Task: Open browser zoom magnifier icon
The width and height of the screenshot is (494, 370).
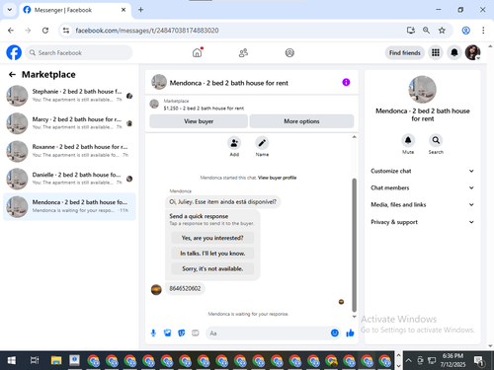Action: point(426,31)
